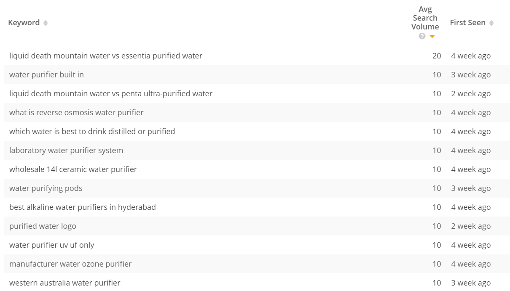Open 'best alkaline water purifiers in hyderabad'
Viewport: 510px width, 291px height.
click(83, 207)
